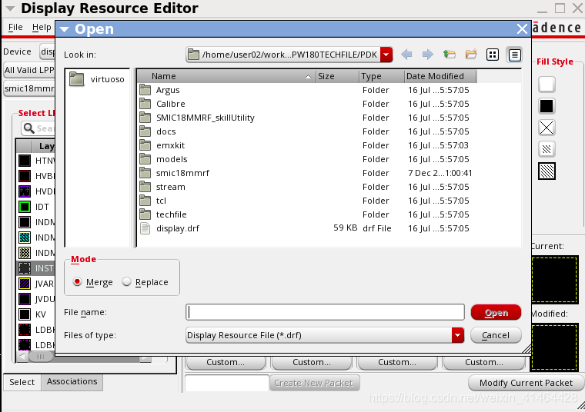Click the last Custom... button
The width and height of the screenshot is (585, 412).
tap(483, 362)
